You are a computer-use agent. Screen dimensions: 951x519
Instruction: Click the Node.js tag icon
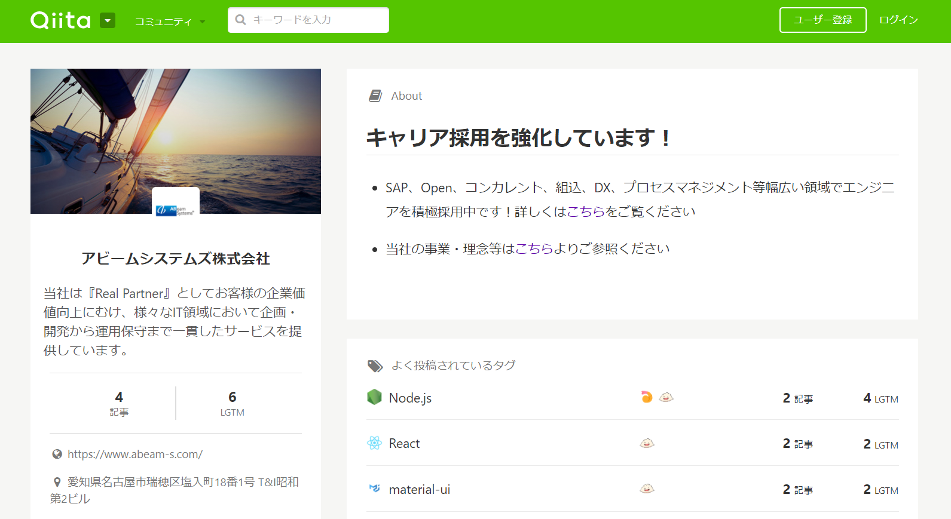(x=374, y=397)
